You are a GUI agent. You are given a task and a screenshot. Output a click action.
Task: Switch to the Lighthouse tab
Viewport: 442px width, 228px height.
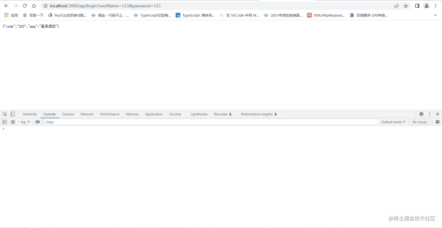point(199,114)
